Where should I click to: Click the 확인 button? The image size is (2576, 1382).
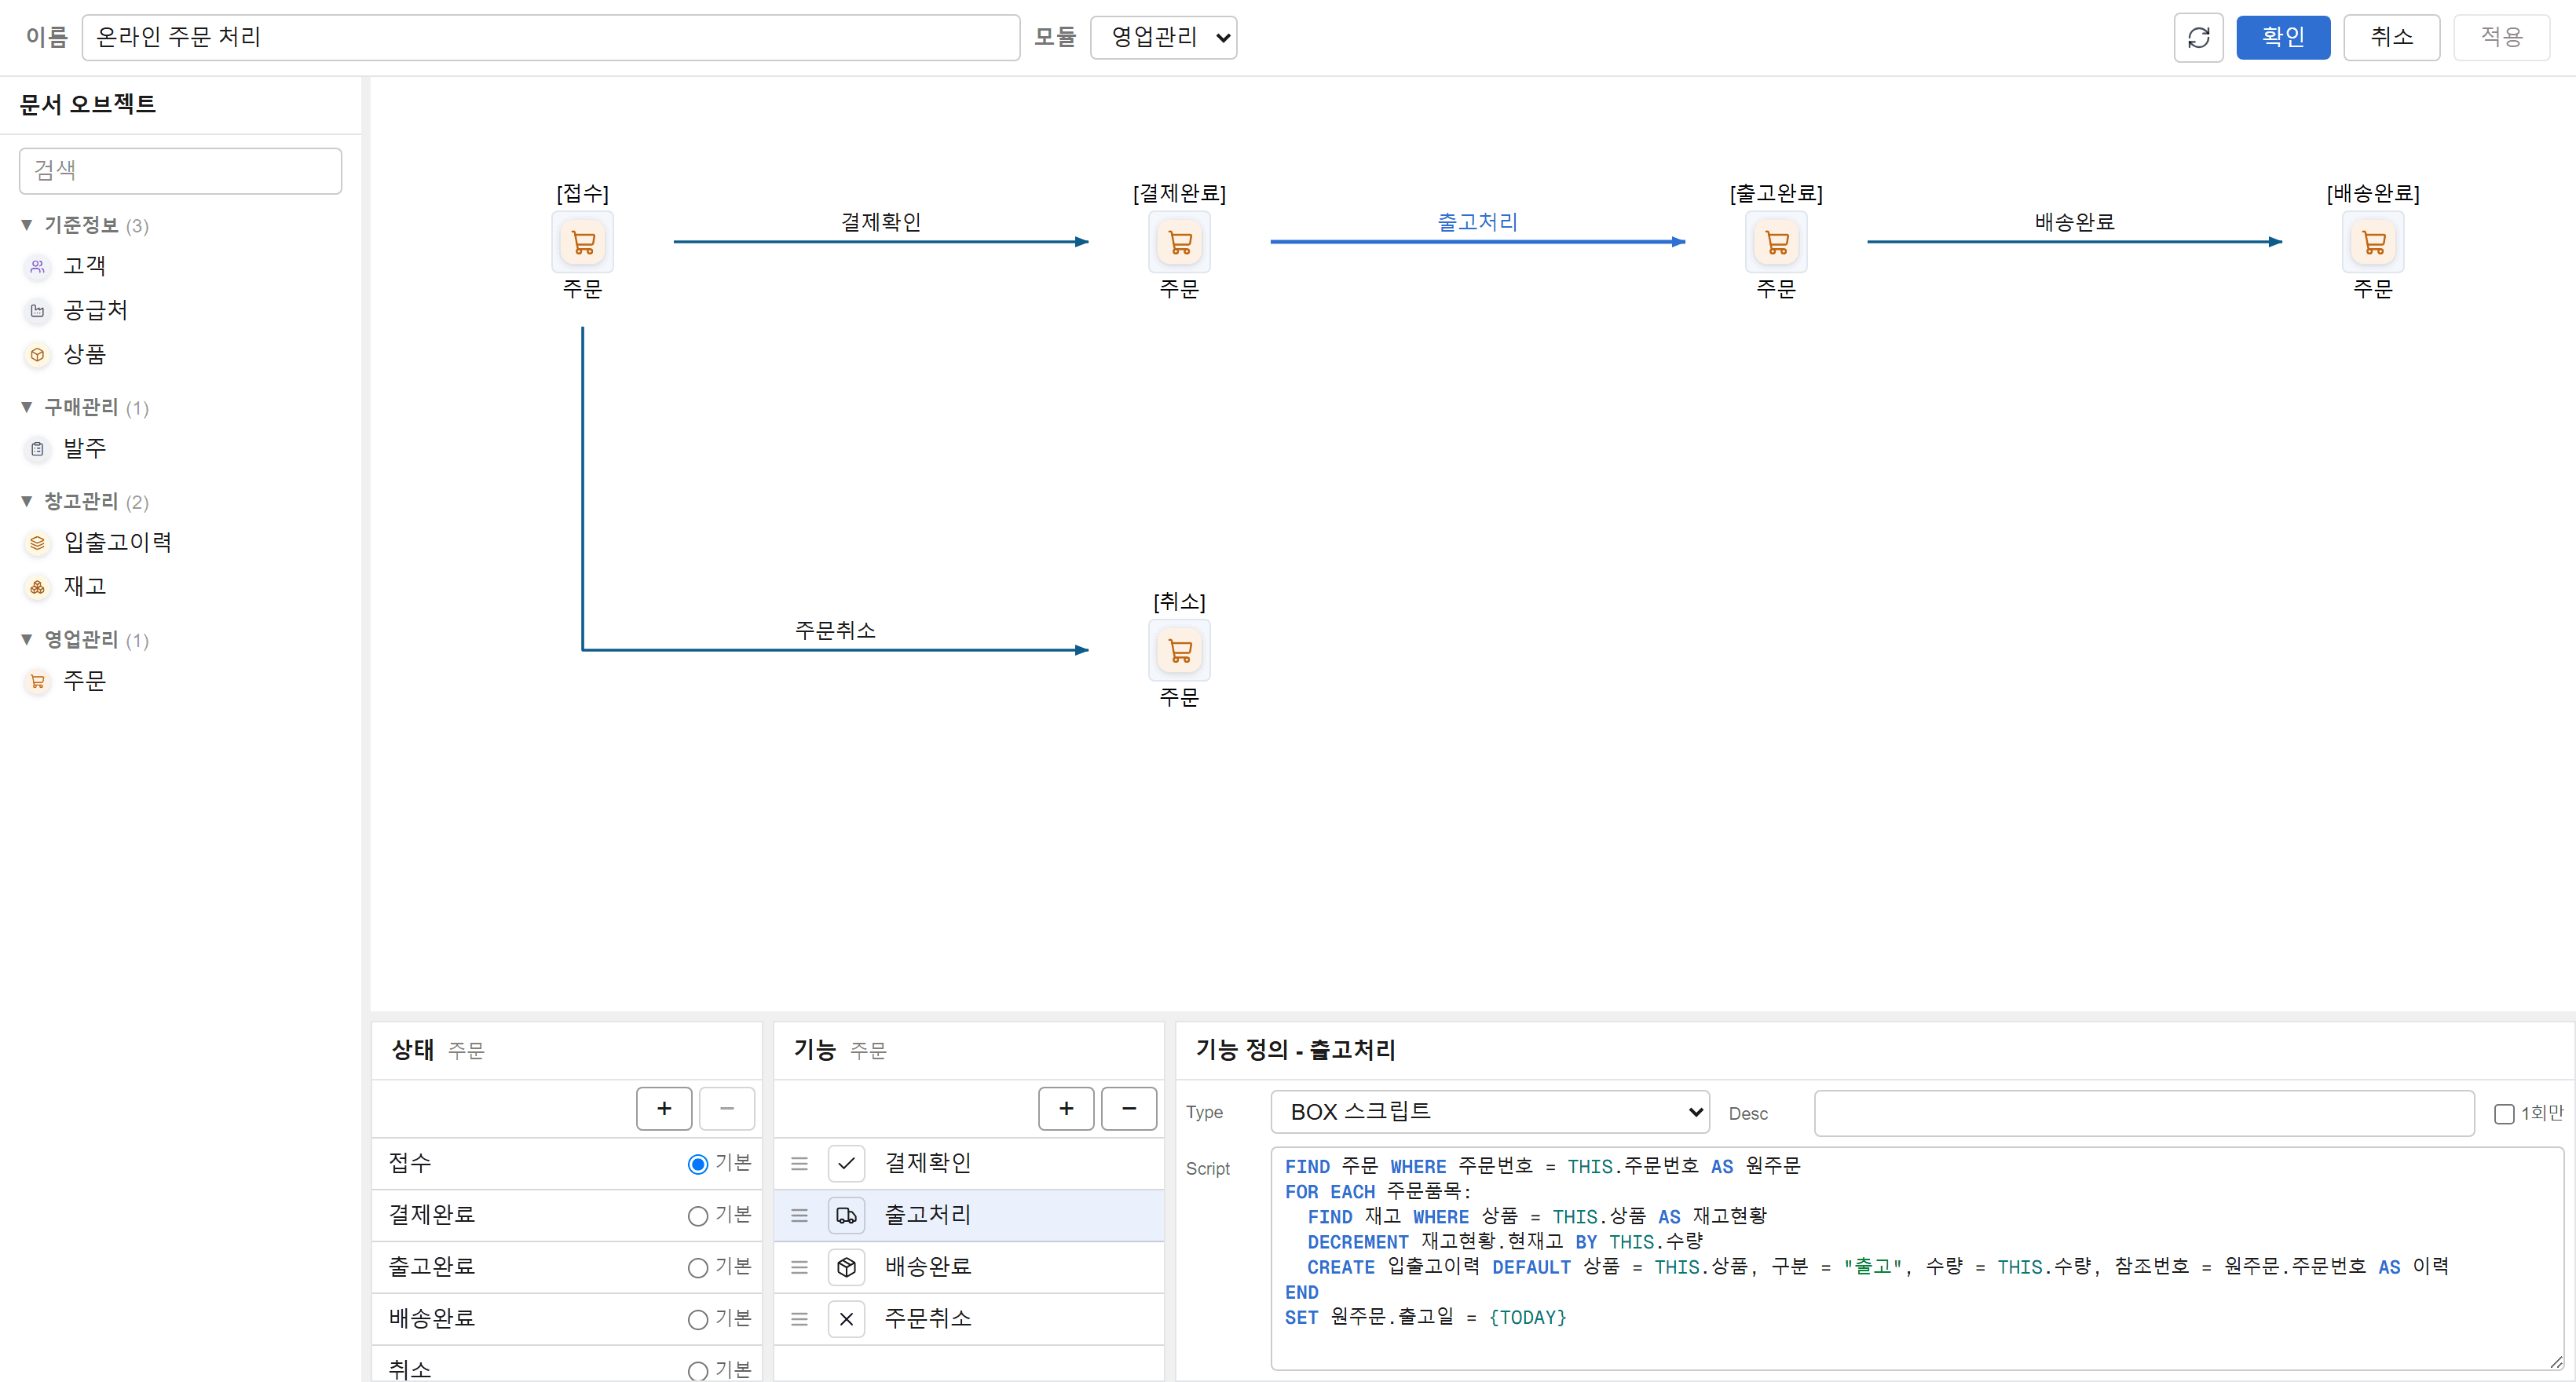(2283, 38)
